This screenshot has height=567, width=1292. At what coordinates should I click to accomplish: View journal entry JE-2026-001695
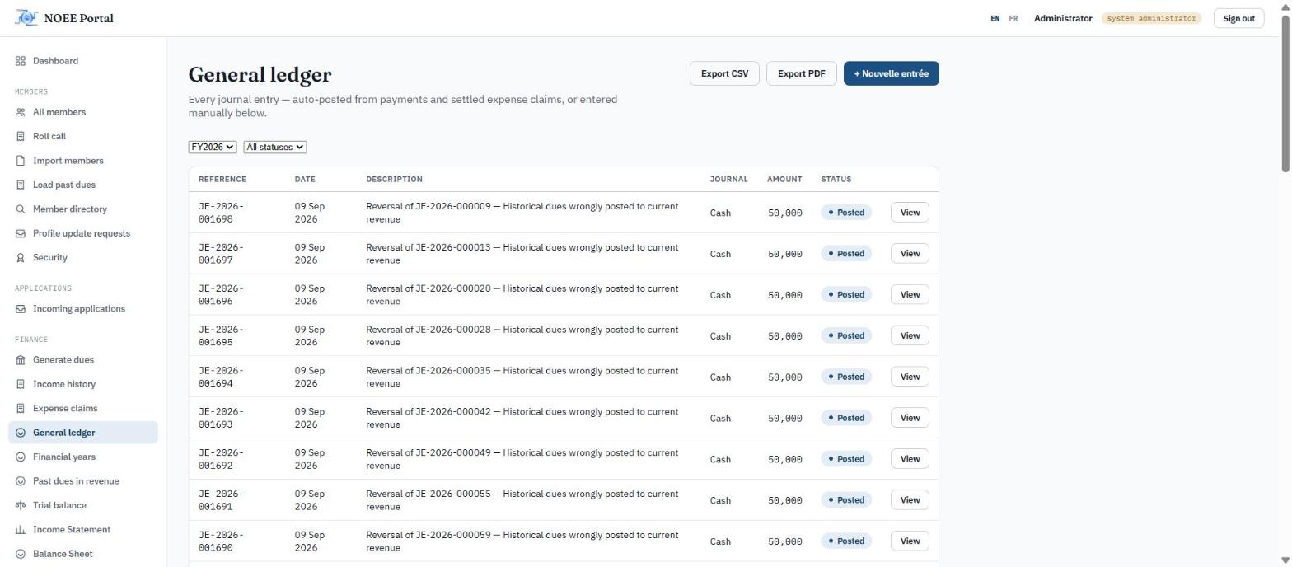click(x=910, y=335)
